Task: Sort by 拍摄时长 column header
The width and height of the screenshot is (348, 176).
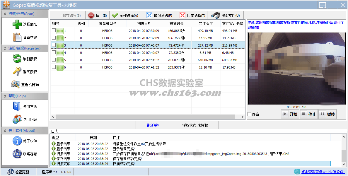Action: 176,23
